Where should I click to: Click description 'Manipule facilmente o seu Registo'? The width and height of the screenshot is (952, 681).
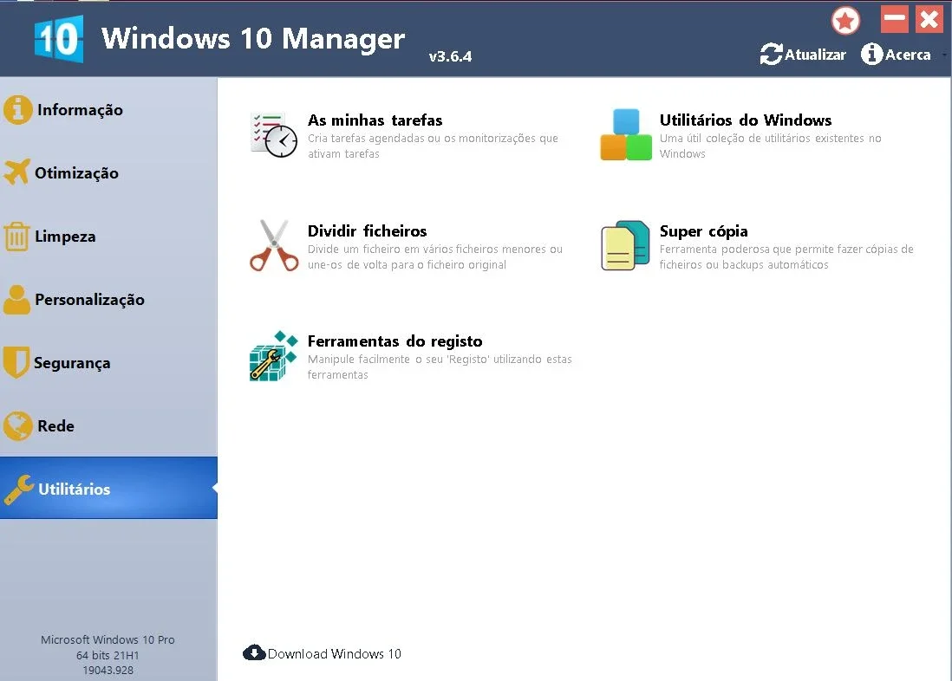[440, 366]
